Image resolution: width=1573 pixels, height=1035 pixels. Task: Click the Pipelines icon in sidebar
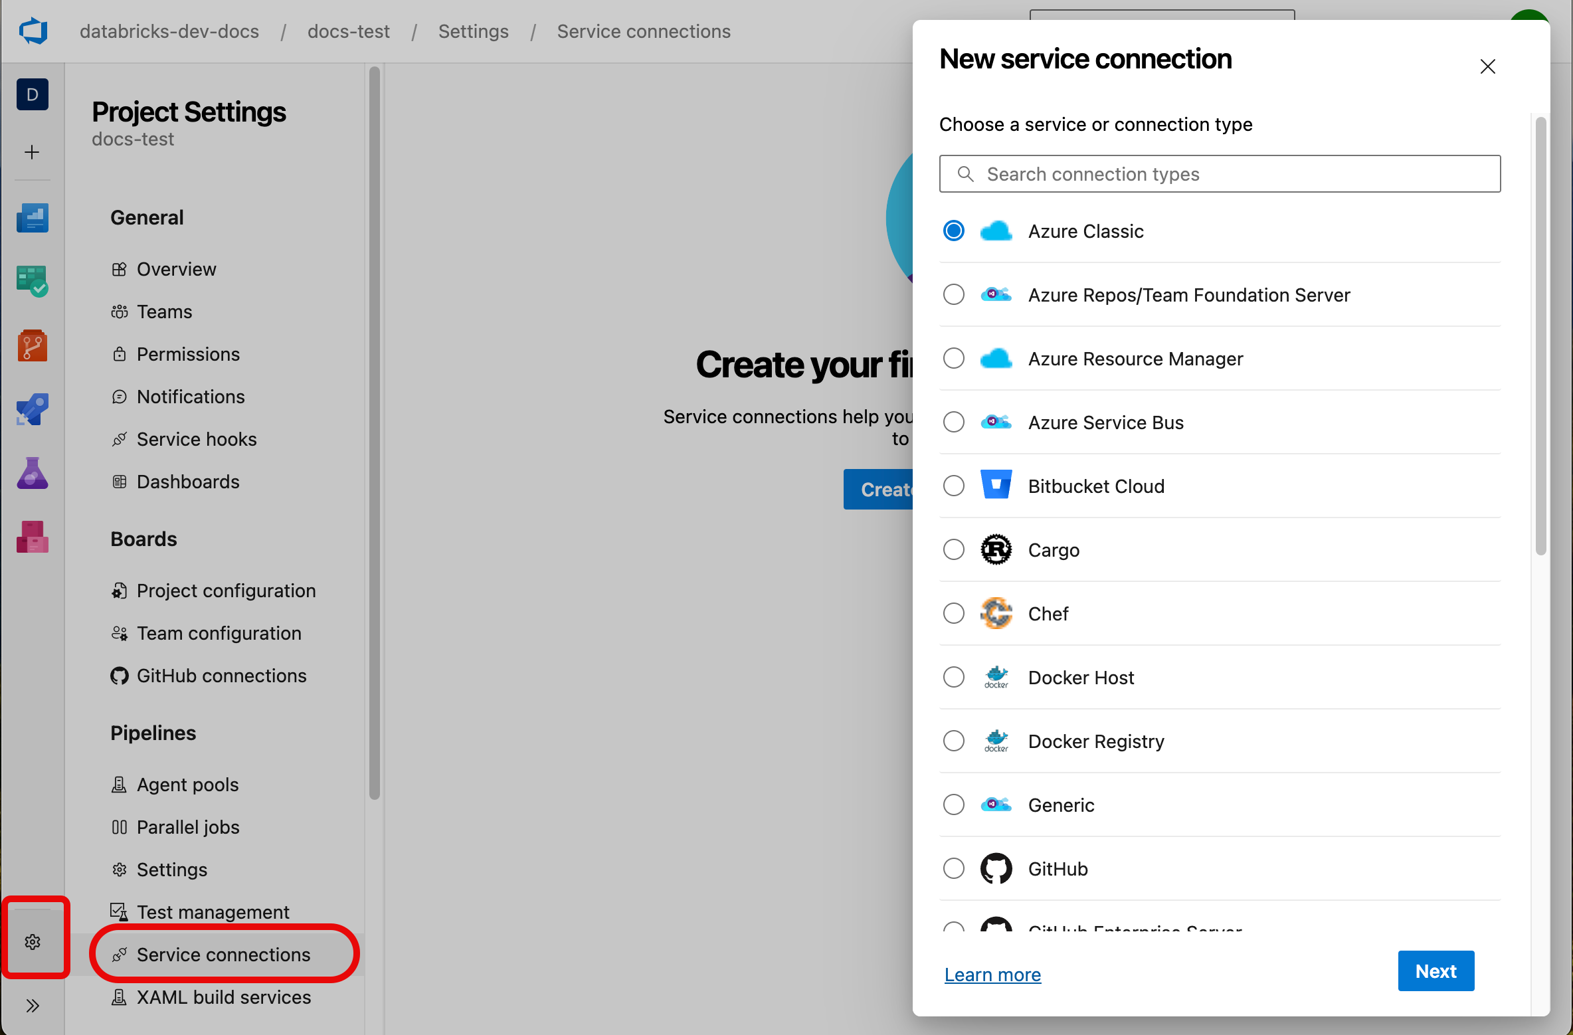pos(31,409)
